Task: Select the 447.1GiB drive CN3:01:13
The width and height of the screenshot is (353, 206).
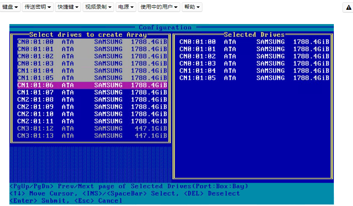Action: pyautogui.click(x=92, y=136)
